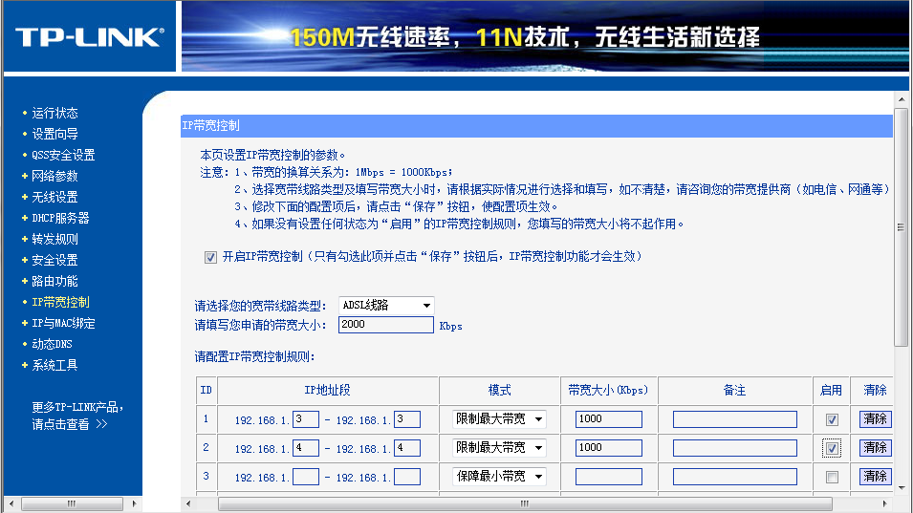Click rule 3 备注 remark field
The width and height of the screenshot is (913, 513).
point(735,477)
